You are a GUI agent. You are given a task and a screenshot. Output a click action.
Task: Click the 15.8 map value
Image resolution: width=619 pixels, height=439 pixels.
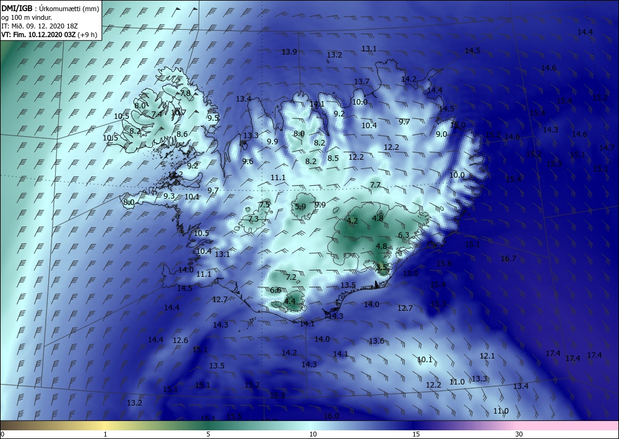pos(444,263)
